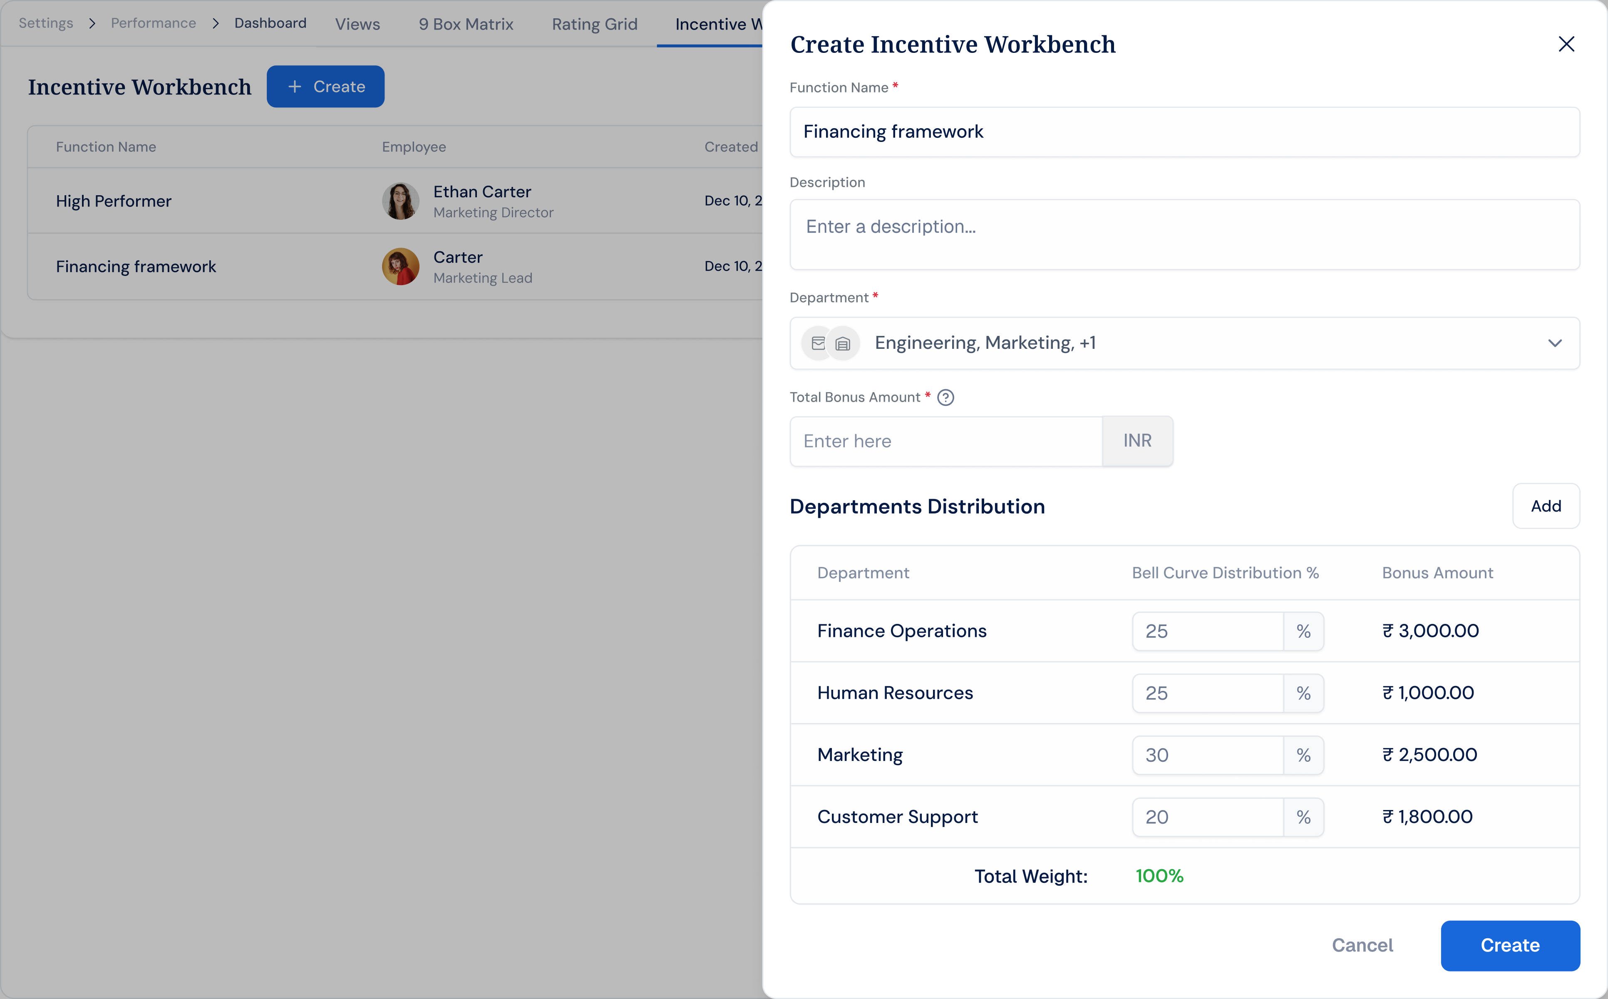This screenshot has height=999, width=1608.
Task: Click the INR currency label
Action: 1137,441
